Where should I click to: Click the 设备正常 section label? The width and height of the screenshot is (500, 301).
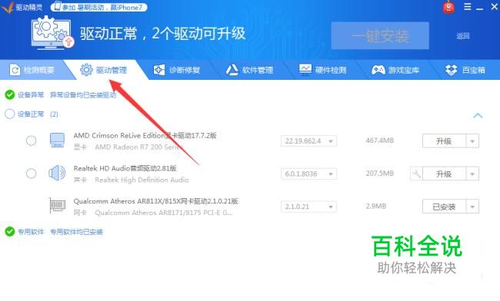tap(31, 114)
